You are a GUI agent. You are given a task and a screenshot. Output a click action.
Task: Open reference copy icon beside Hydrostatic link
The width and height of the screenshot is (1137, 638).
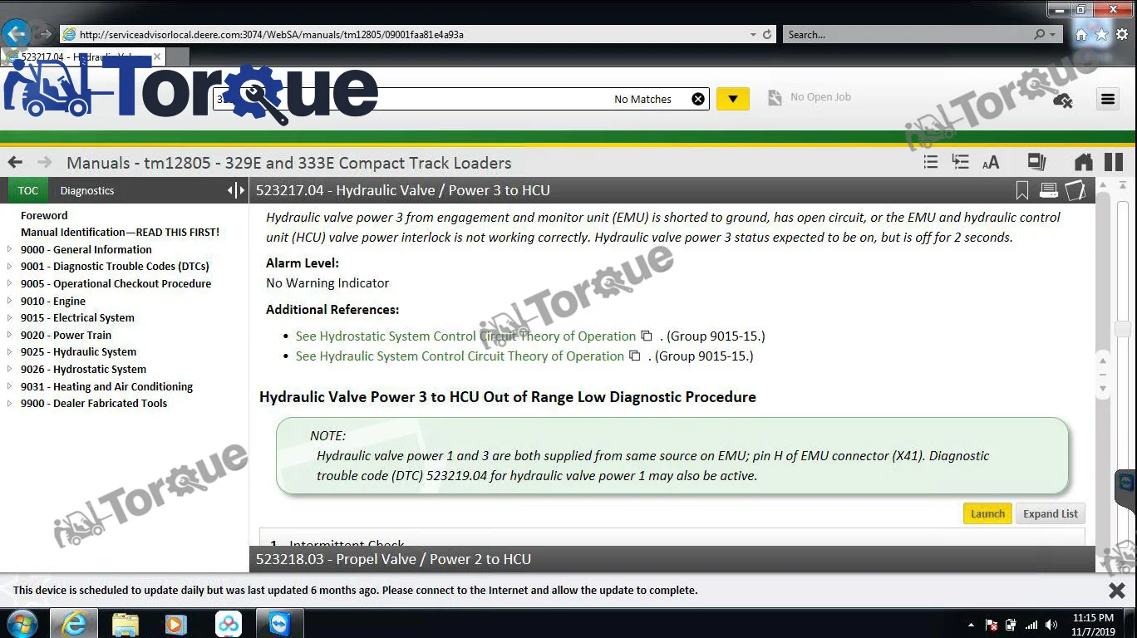coord(647,336)
